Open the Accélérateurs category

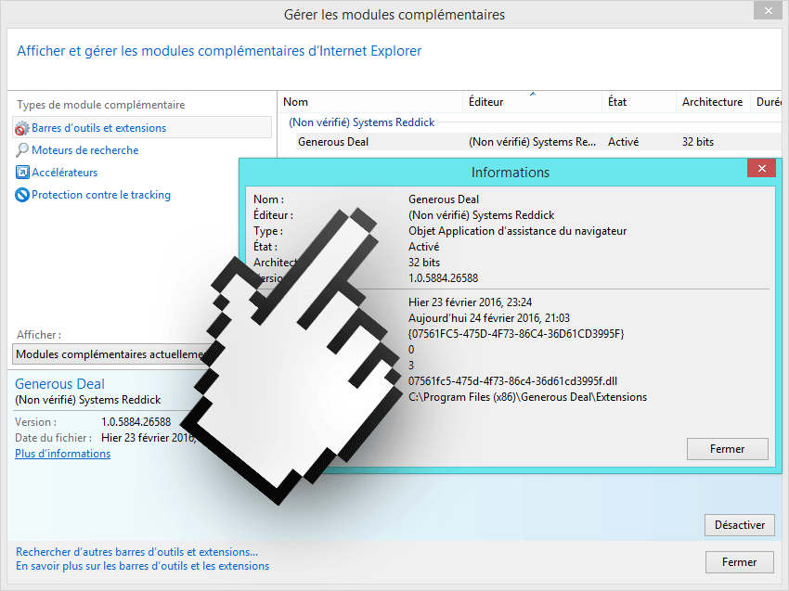click(x=64, y=173)
